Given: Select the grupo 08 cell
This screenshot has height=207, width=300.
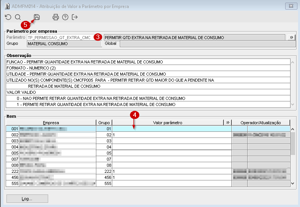Looking at the screenshot, I should (104, 165).
